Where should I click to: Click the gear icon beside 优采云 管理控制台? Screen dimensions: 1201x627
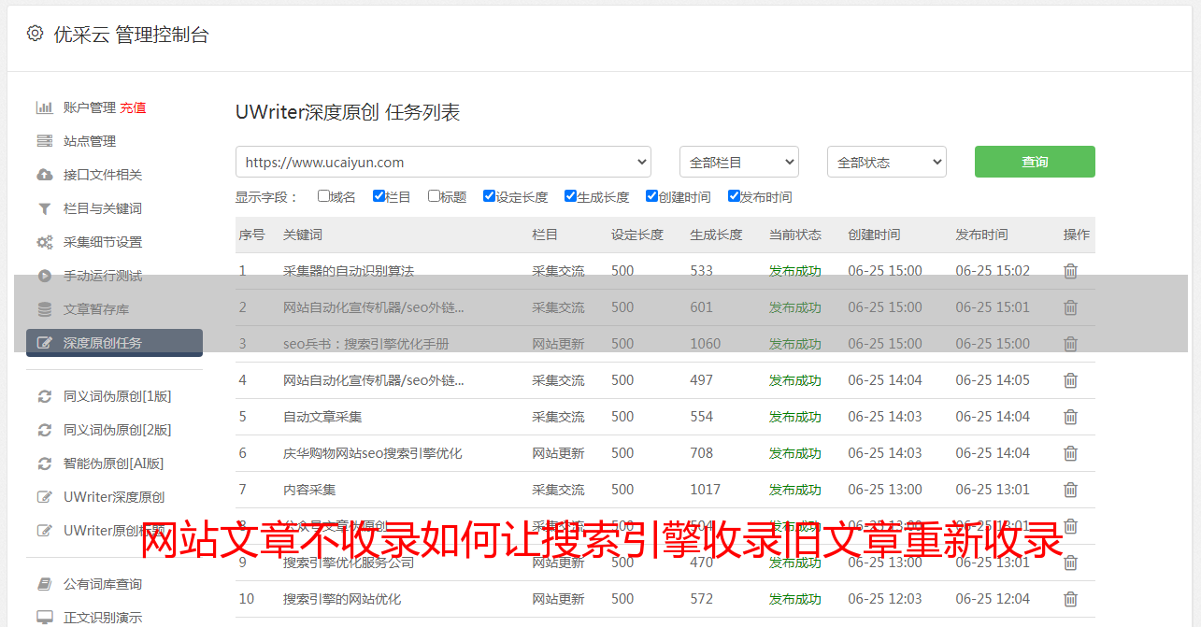click(x=35, y=34)
